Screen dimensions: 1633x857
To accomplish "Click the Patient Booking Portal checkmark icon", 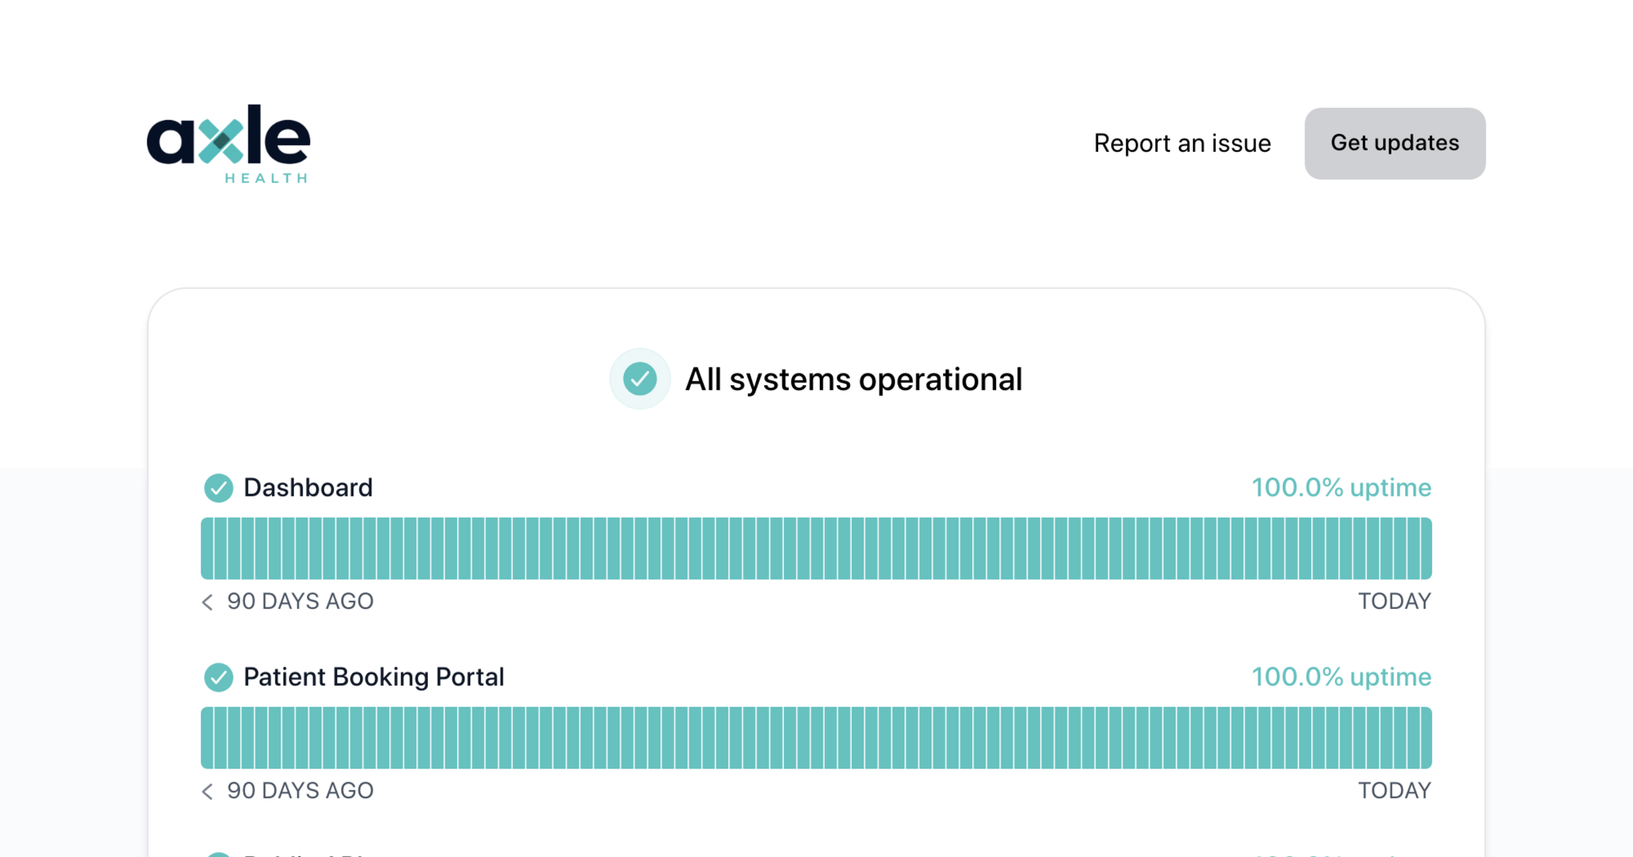I will (x=218, y=677).
